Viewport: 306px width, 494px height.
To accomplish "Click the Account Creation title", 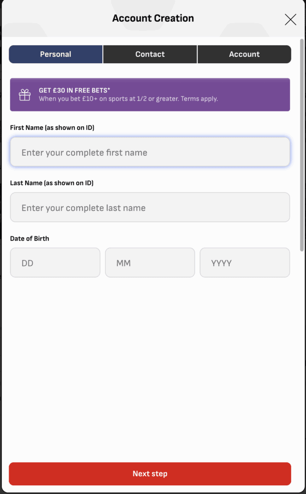I will pos(153,18).
